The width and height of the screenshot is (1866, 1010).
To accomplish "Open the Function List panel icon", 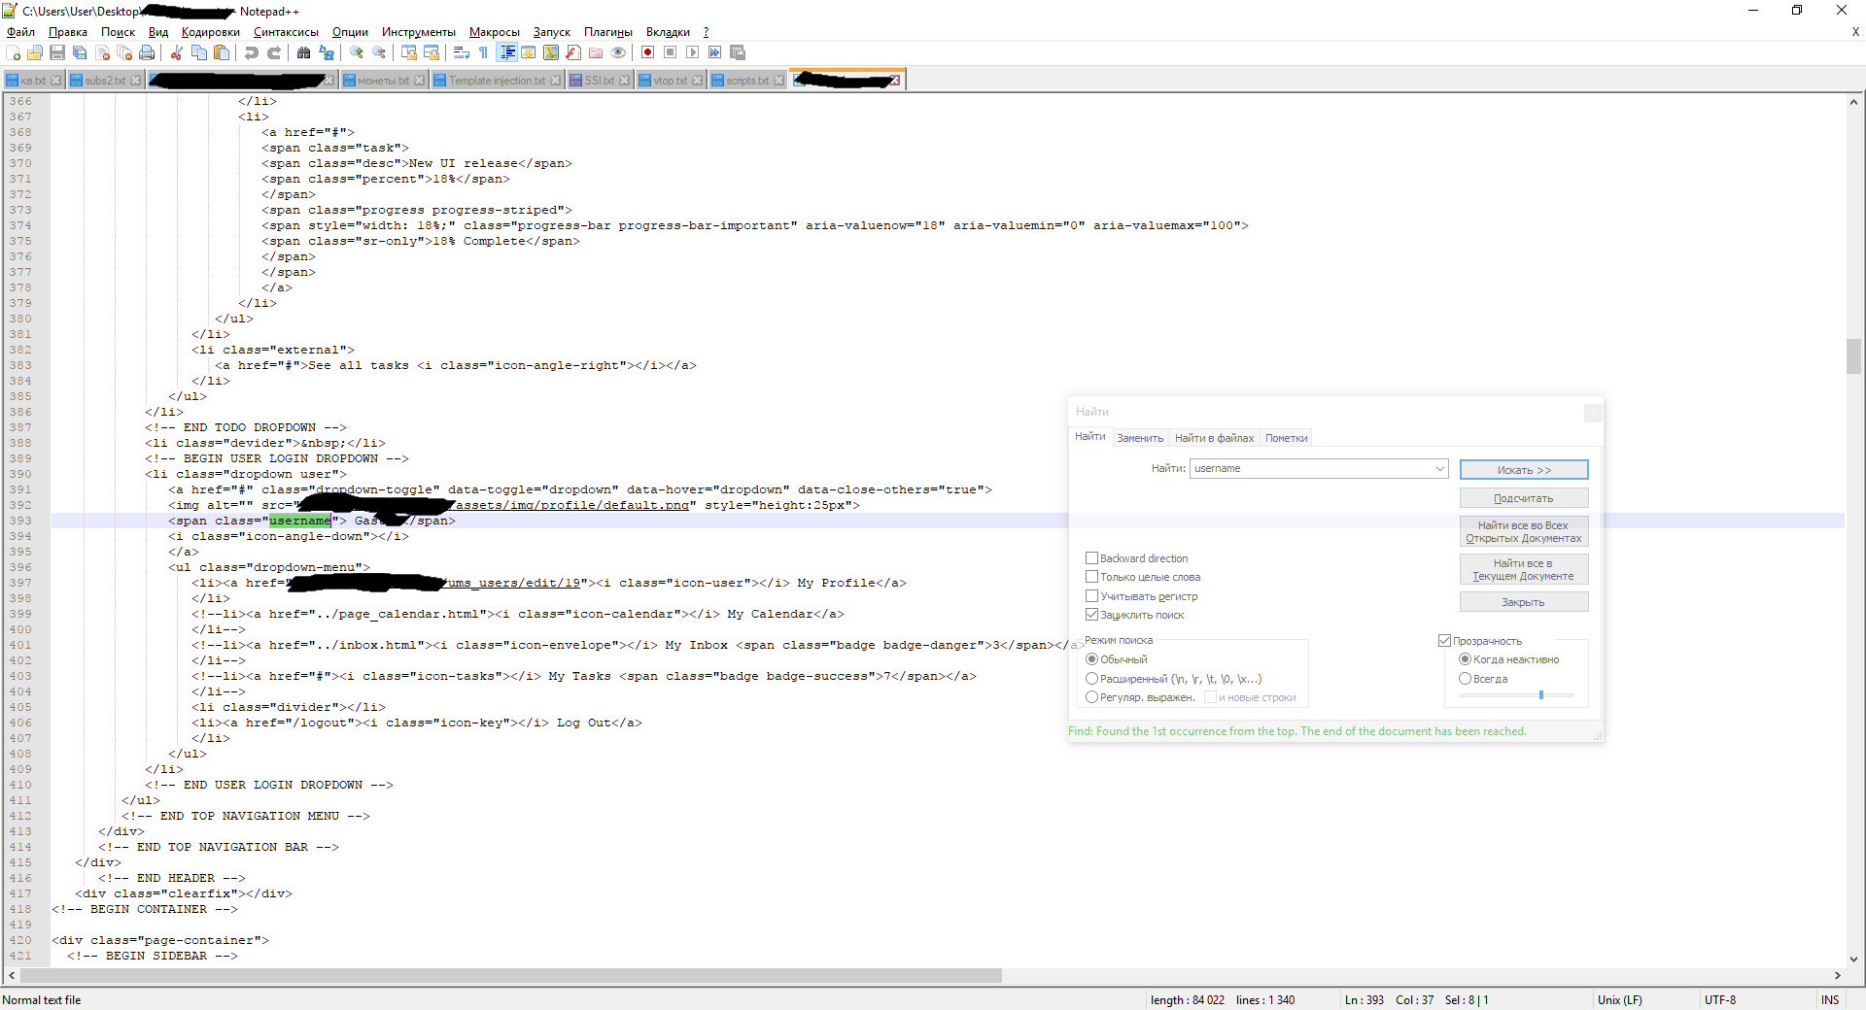I will (573, 52).
